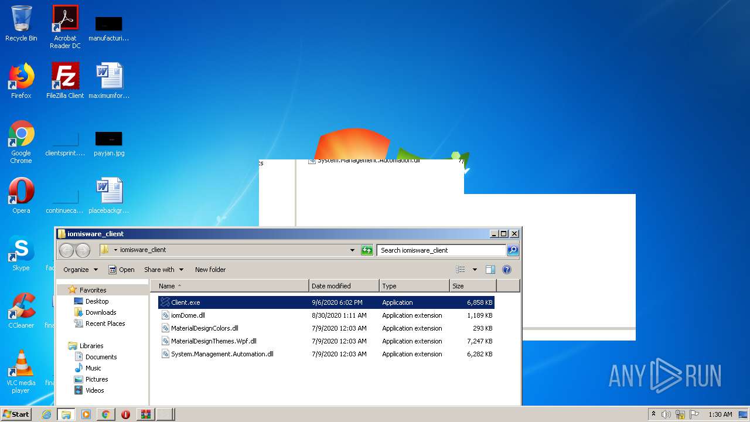This screenshot has height=422, width=750.
Task: Click the Chrome taskbar button
Action: 105,414
